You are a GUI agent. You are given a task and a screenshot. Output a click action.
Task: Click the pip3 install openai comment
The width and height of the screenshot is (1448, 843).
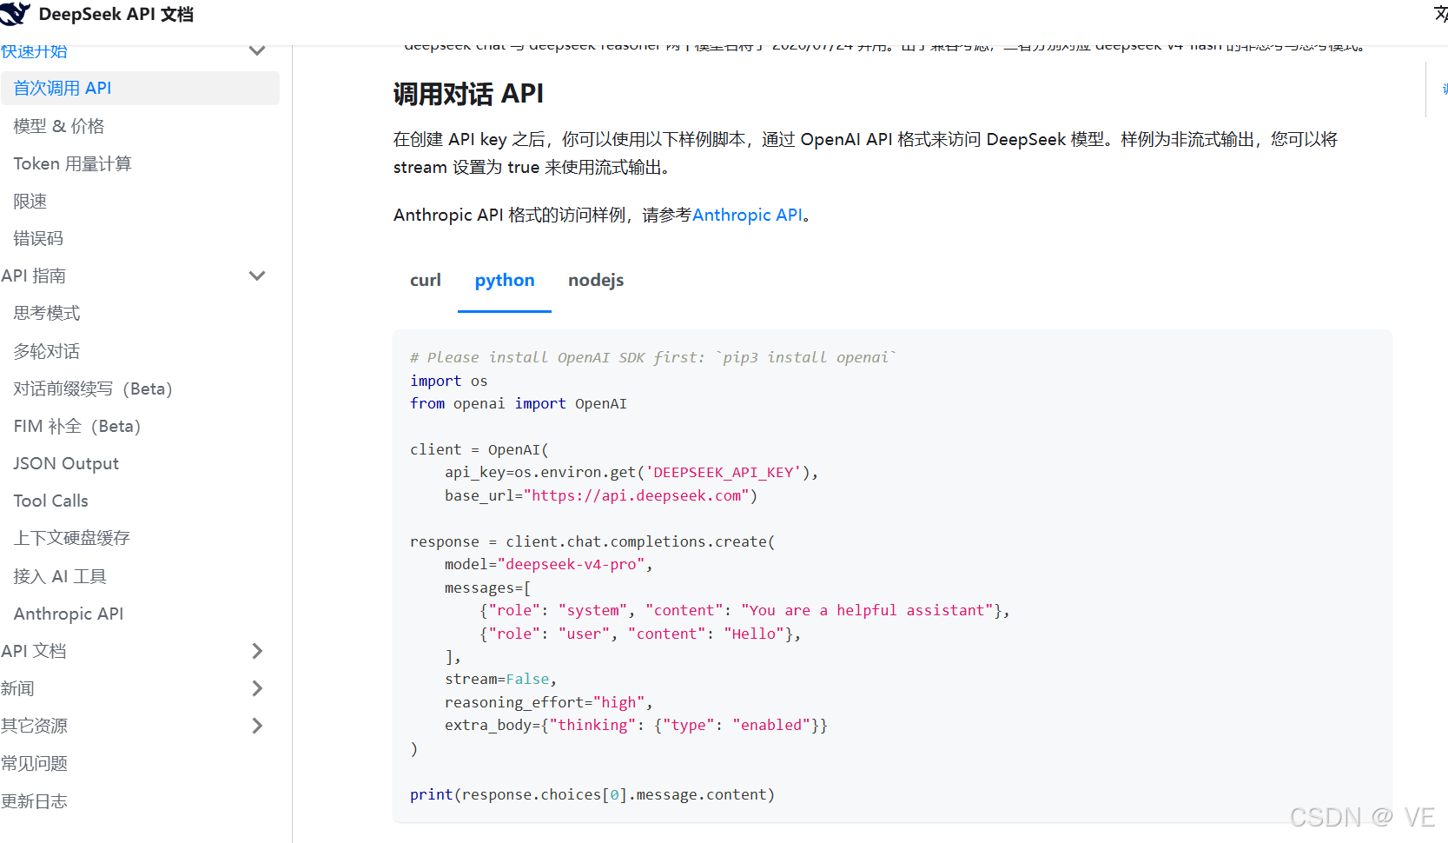653,357
